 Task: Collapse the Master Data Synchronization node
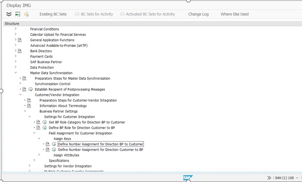(15, 73)
